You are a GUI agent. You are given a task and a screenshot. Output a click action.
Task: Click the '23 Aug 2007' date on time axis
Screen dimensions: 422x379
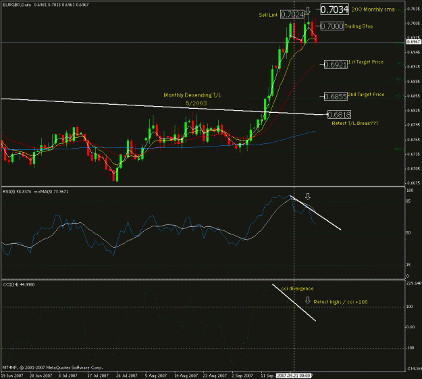(x=215, y=376)
